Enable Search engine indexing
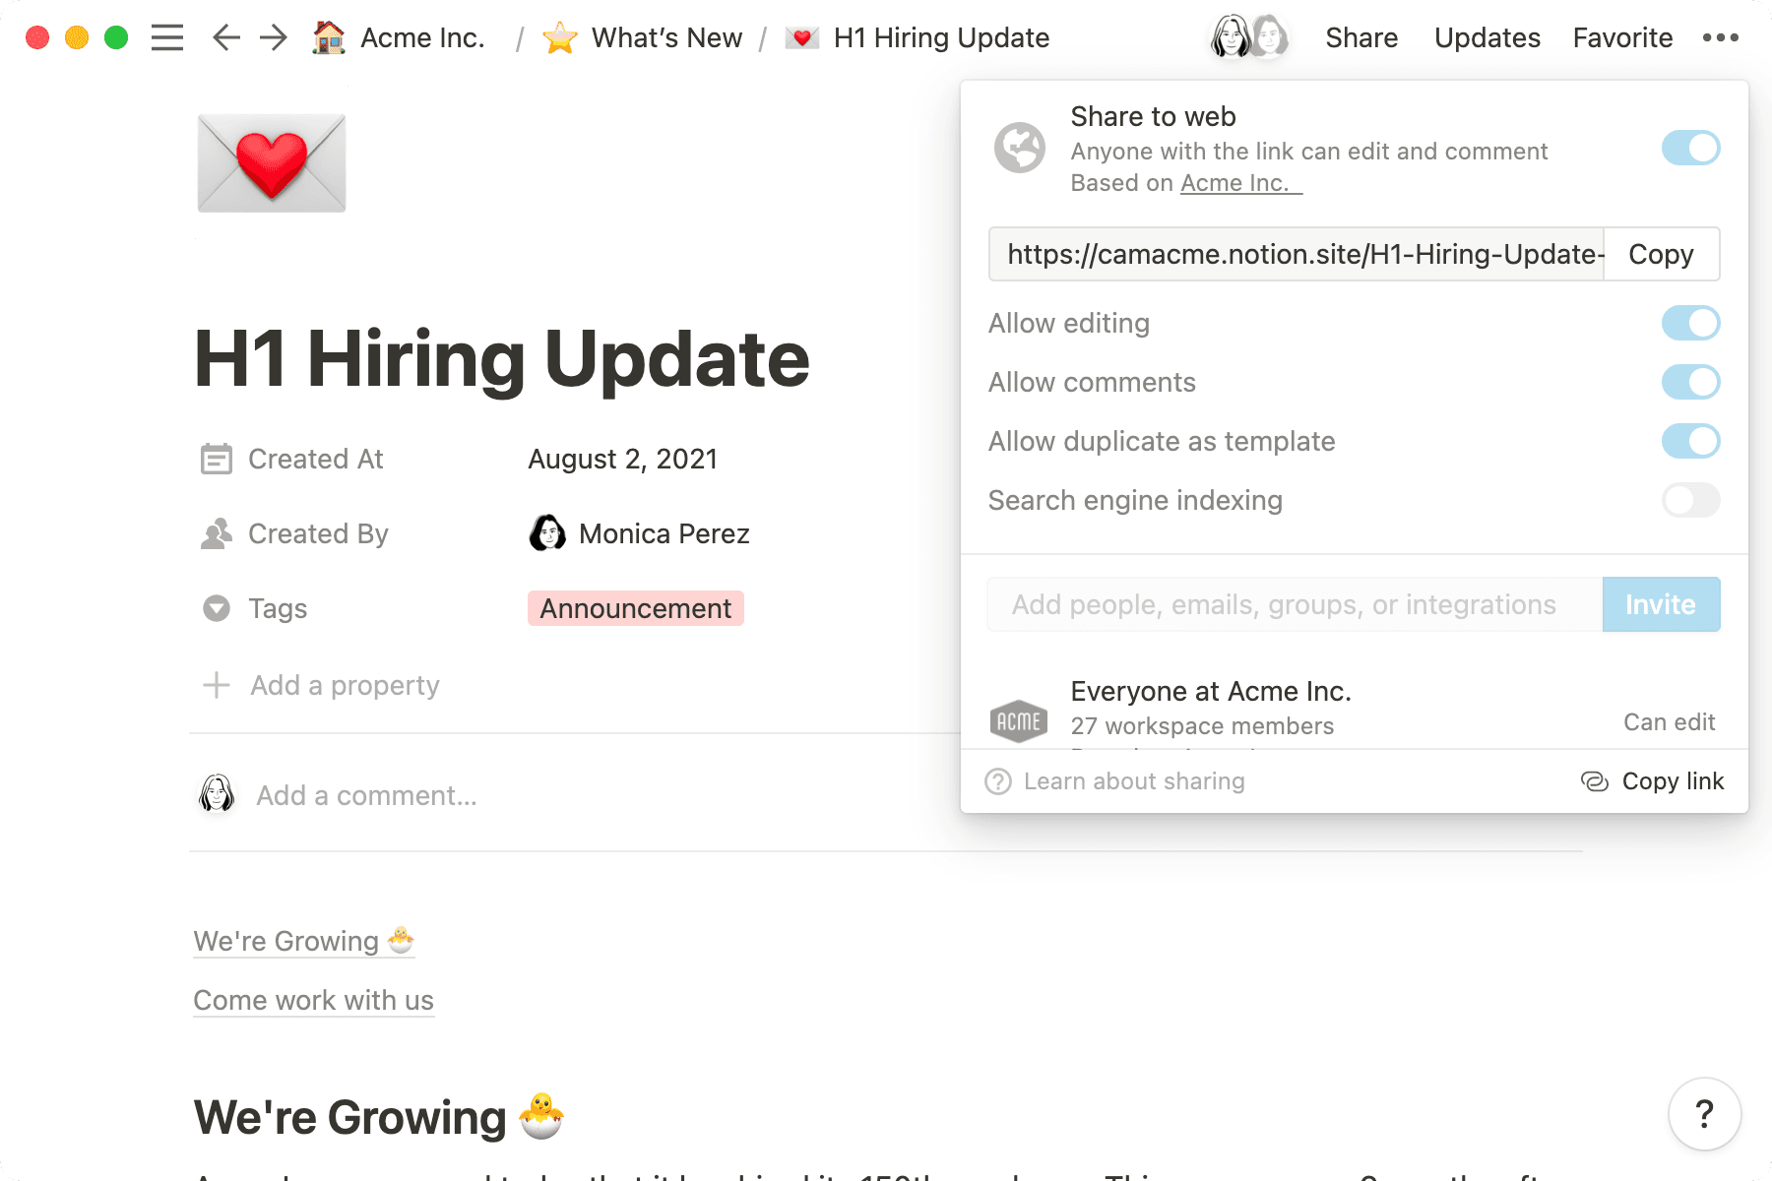Image resolution: width=1772 pixels, height=1181 pixels. tap(1690, 500)
